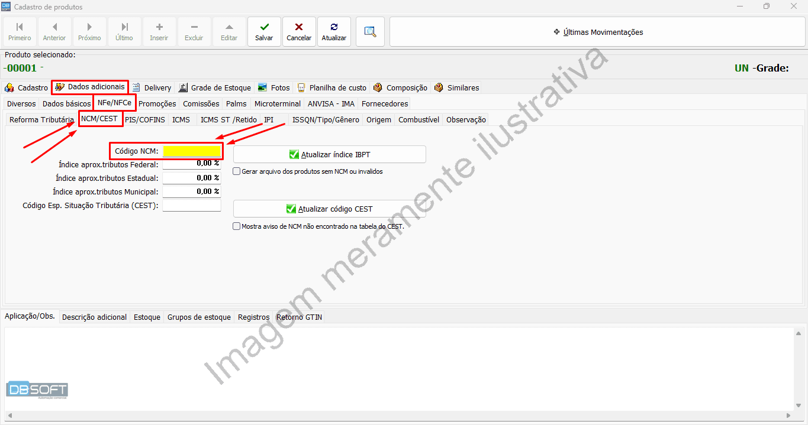This screenshot has height=425, width=808.
Task: Open the Grade de Estoque tab
Action: click(x=214, y=87)
